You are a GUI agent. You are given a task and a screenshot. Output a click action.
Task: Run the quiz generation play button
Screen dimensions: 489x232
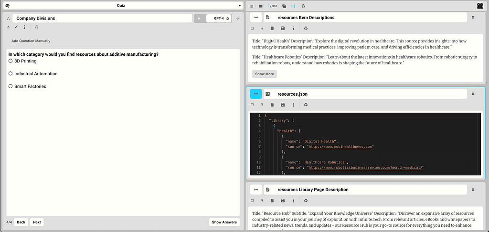(x=199, y=19)
